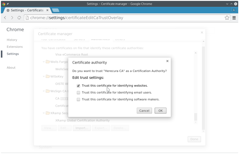Collapse the XRamp Security folder
The image size is (240, 155).
pyautogui.click(x=44, y=113)
